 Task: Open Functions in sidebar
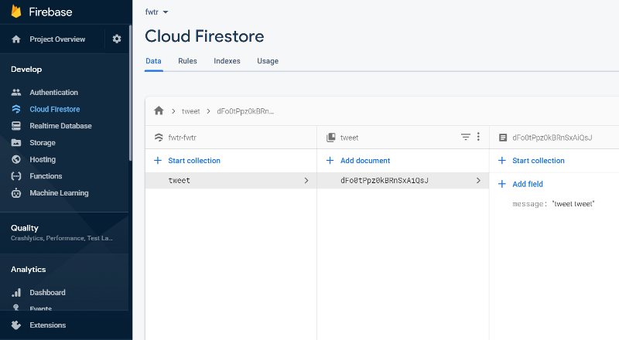46,176
